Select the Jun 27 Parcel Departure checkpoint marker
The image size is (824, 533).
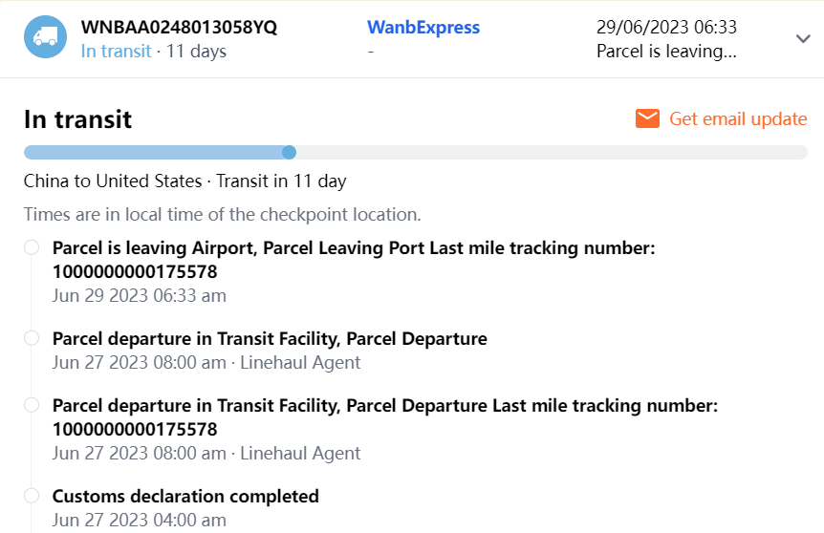tap(32, 338)
